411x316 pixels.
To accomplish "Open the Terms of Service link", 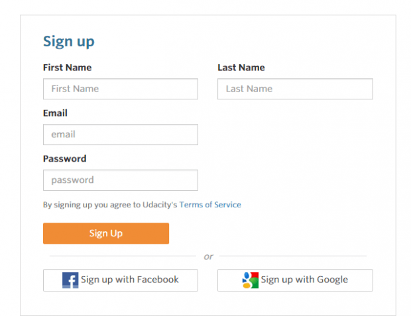I will pos(210,205).
